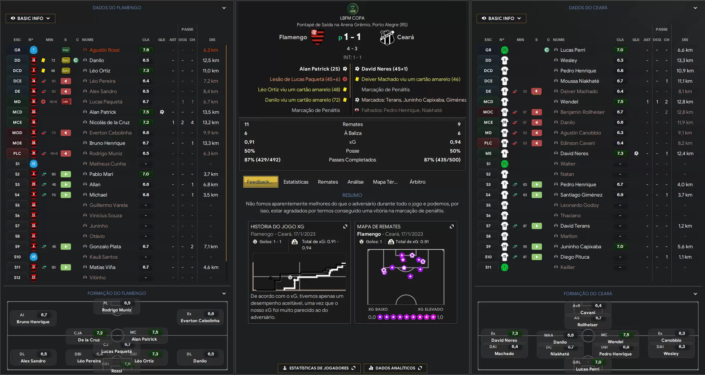Click the LBFM Copa competition logo
705x375 pixels.
tap(353, 8)
